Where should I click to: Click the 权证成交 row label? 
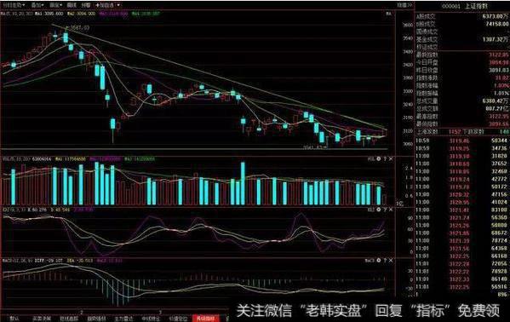pyautogui.click(x=427, y=47)
